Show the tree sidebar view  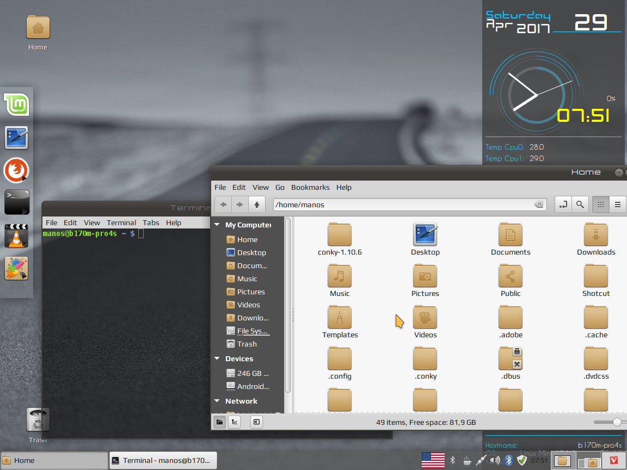click(235, 422)
